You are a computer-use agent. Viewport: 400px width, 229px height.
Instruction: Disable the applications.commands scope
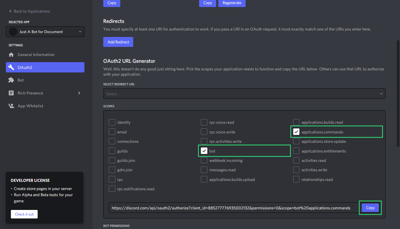coord(296,132)
